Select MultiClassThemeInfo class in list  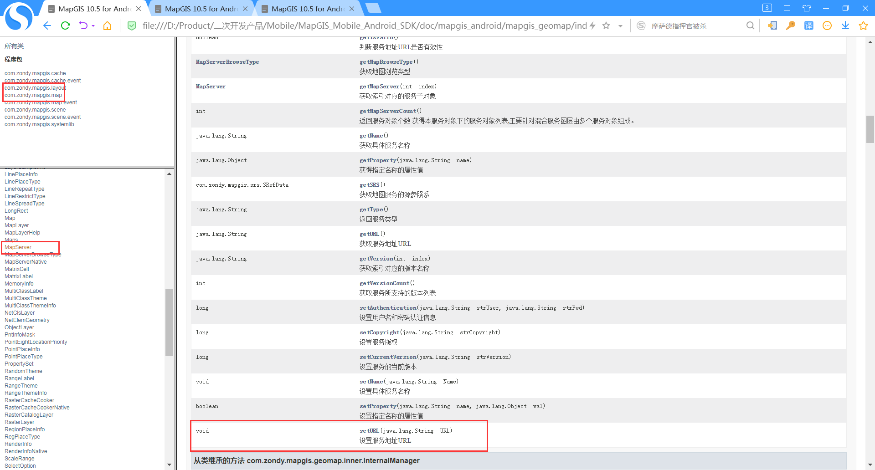tap(30, 306)
